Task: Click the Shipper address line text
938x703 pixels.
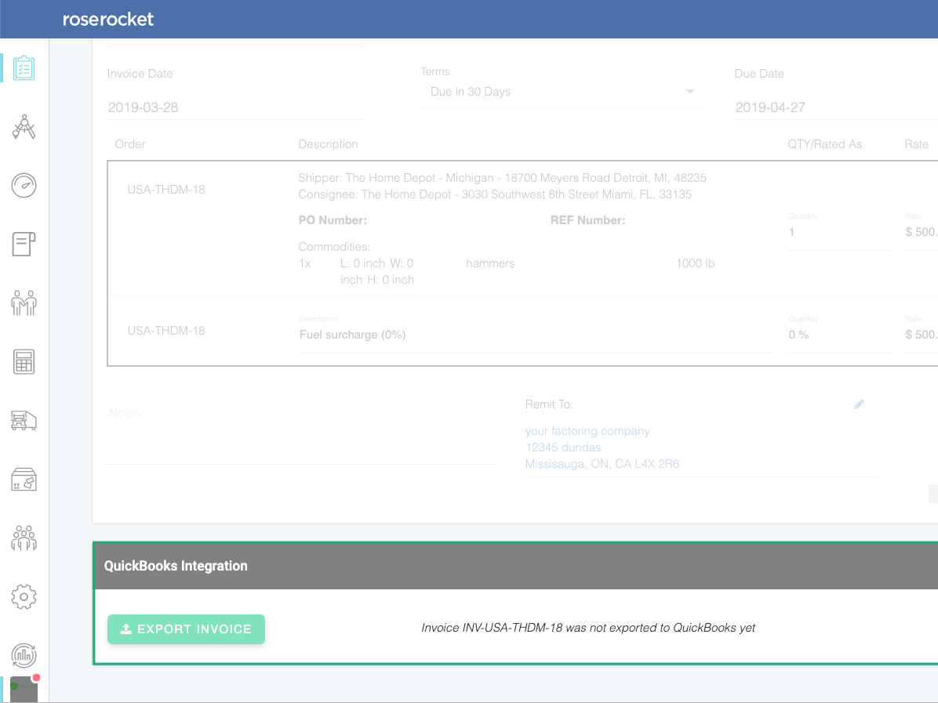Action: click(503, 178)
